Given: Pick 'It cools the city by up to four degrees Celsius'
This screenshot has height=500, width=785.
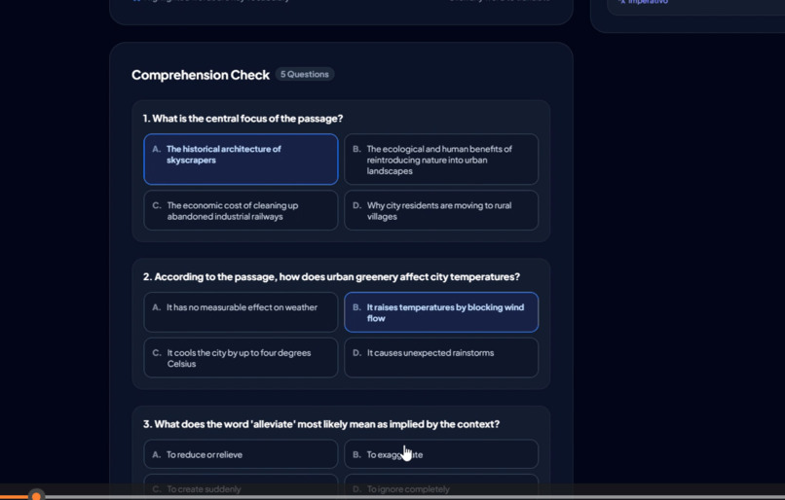Looking at the screenshot, I should click(x=241, y=358).
